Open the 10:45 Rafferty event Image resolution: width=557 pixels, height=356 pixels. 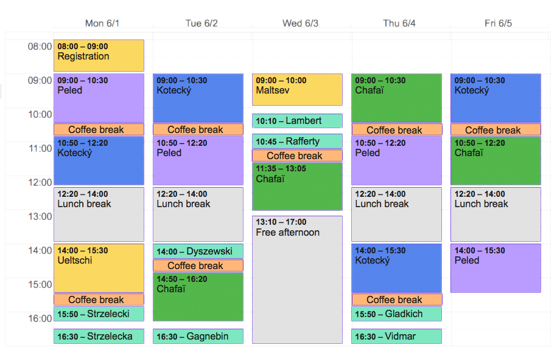tap(297, 142)
